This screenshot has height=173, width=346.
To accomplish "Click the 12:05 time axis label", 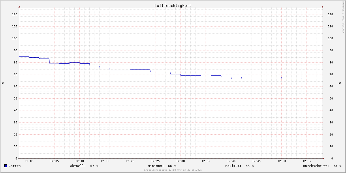I will pos(54,161).
